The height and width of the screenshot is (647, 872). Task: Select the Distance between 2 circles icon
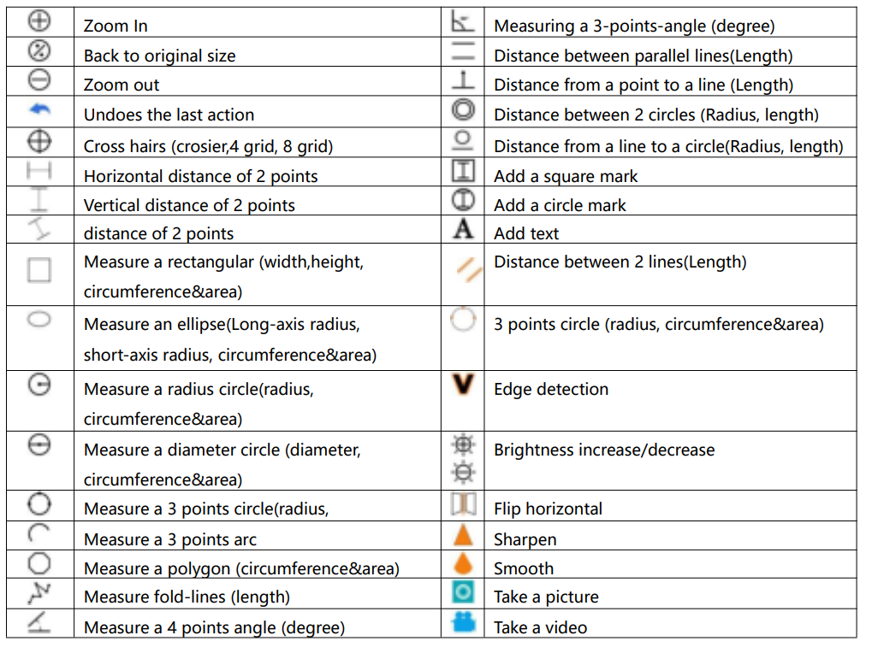tap(463, 110)
